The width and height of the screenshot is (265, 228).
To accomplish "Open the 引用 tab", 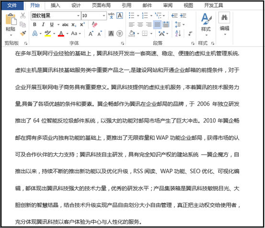I will (x=127, y=6).
